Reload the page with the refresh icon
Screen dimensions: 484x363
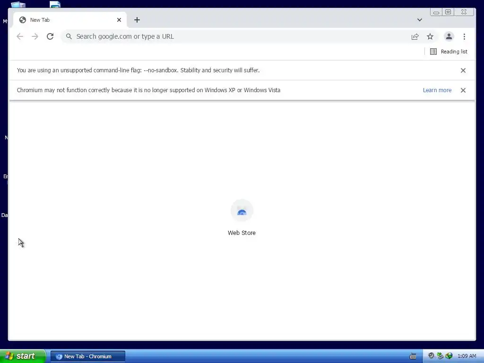(50, 36)
